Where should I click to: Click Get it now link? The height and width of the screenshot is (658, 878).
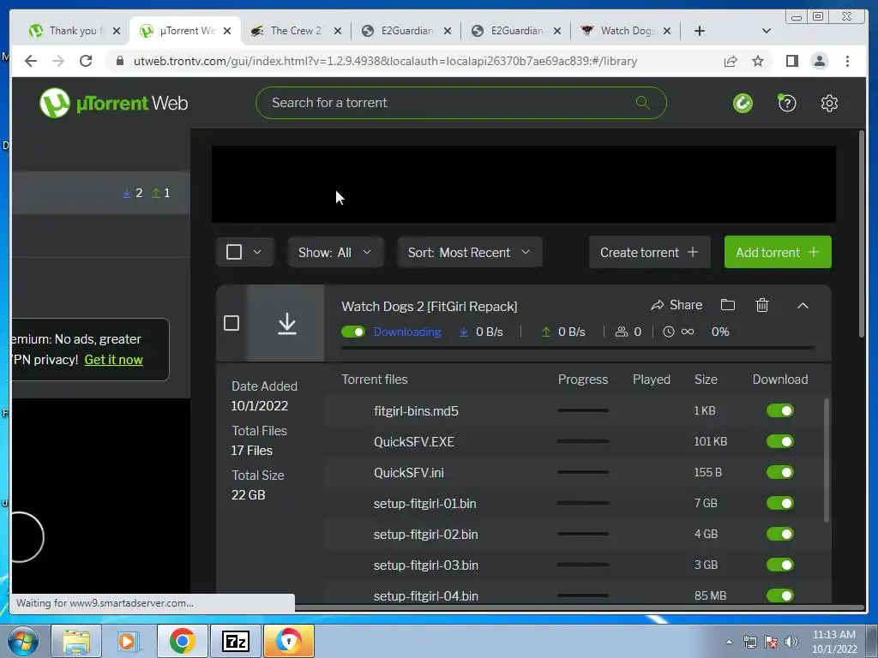pyautogui.click(x=114, y=359)
